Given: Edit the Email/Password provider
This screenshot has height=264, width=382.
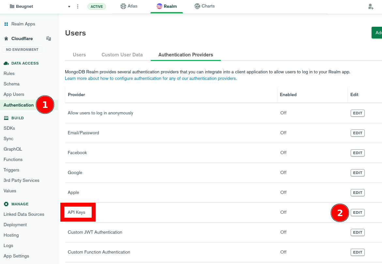Looking at the screenshot, I should click(358, 133).
